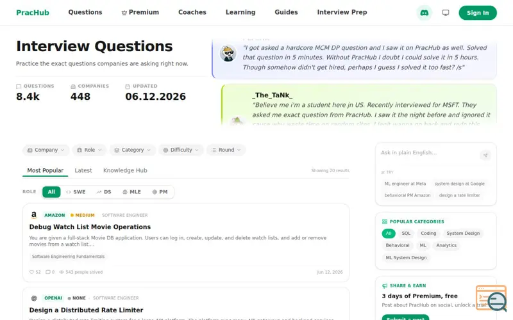Viewport: 513px width, 320px height.
Task: Click the 'Showing 20 results' text
Action: tap(330, 170)
